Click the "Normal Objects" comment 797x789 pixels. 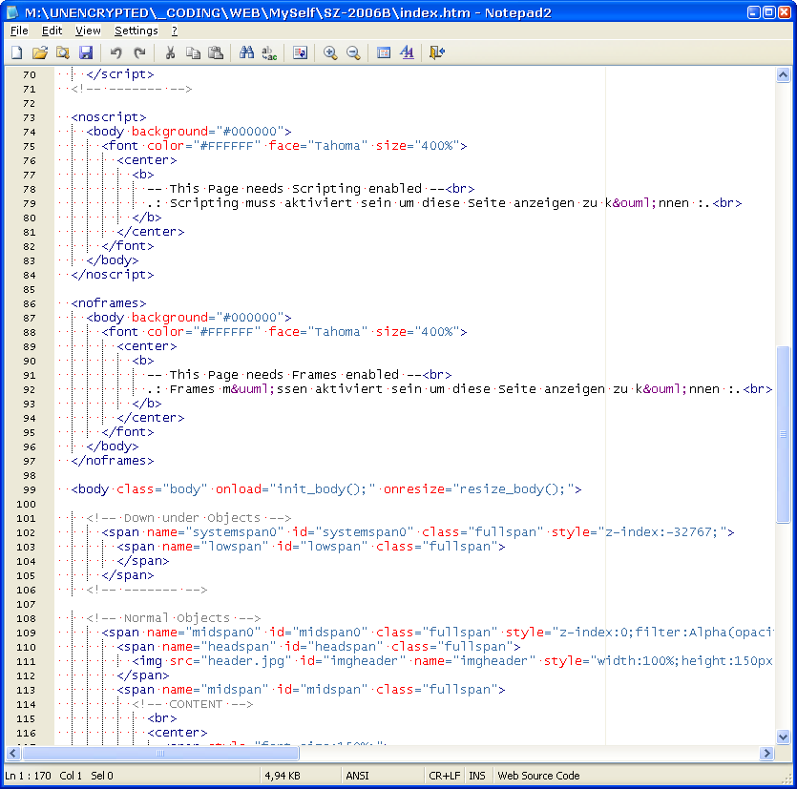pyautogui.click(x=174, y=618)
